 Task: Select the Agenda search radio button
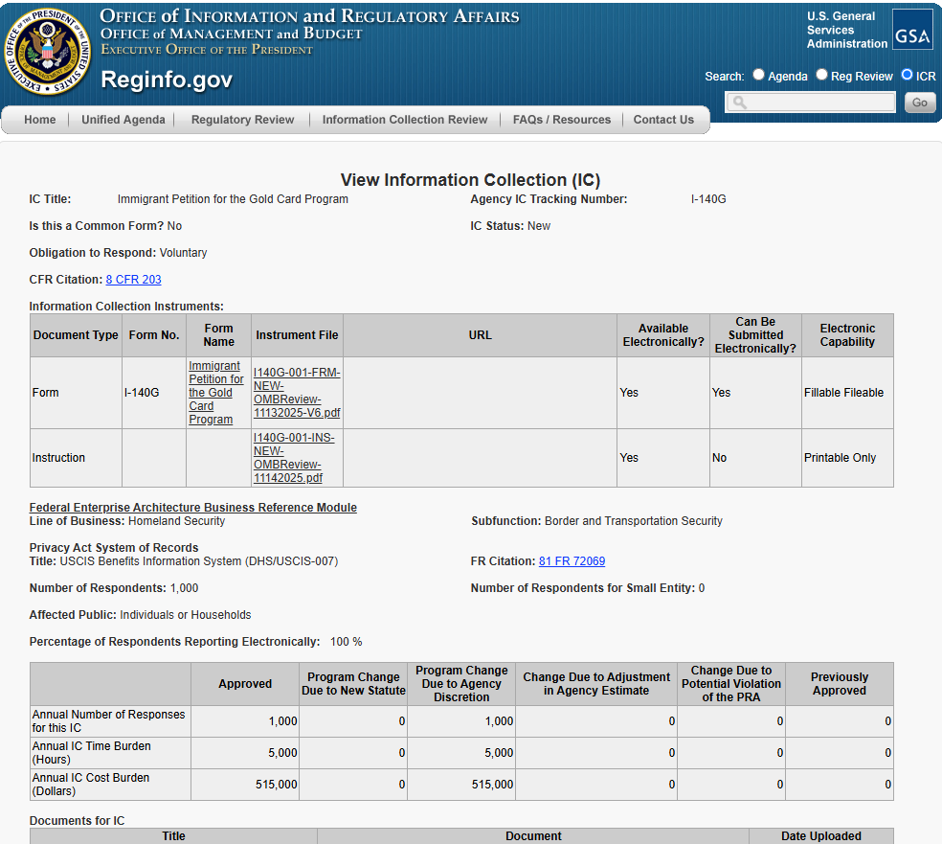click(758, 75)
